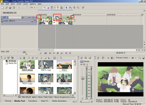Screen dimensions: 146x106
Task: Open project properties icon in main toolbar
Action: (x=14, y=7)
